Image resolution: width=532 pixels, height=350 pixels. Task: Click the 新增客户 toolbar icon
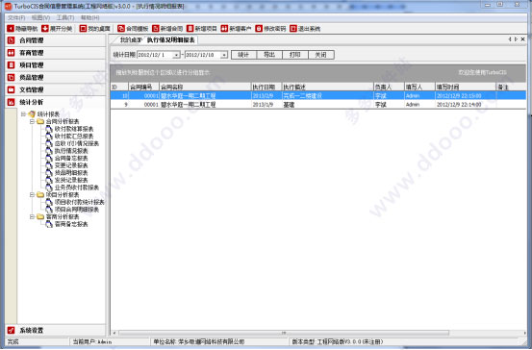[x=224, y=29]
